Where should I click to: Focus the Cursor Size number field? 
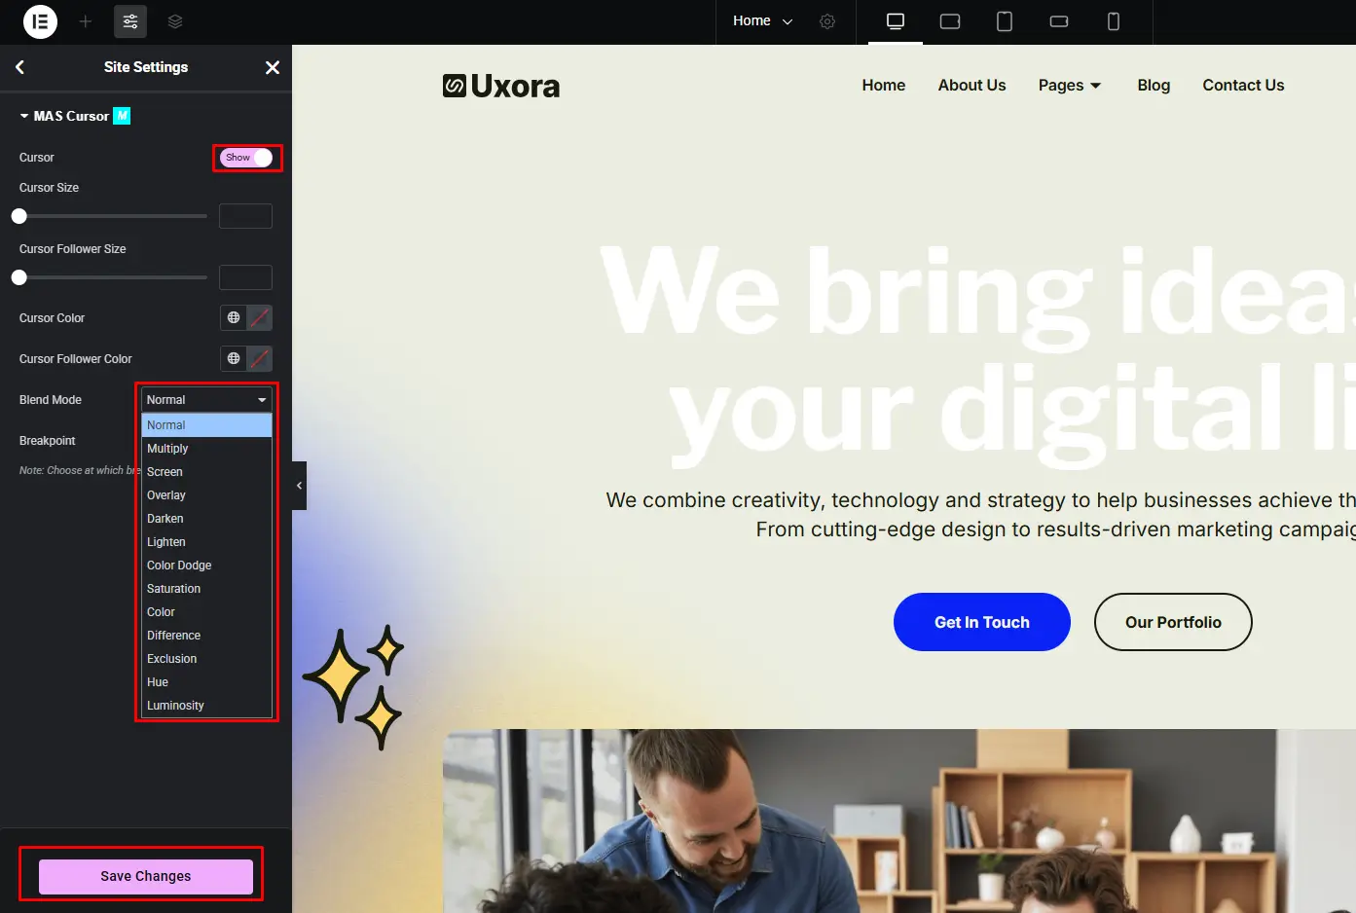click(245, 216)
